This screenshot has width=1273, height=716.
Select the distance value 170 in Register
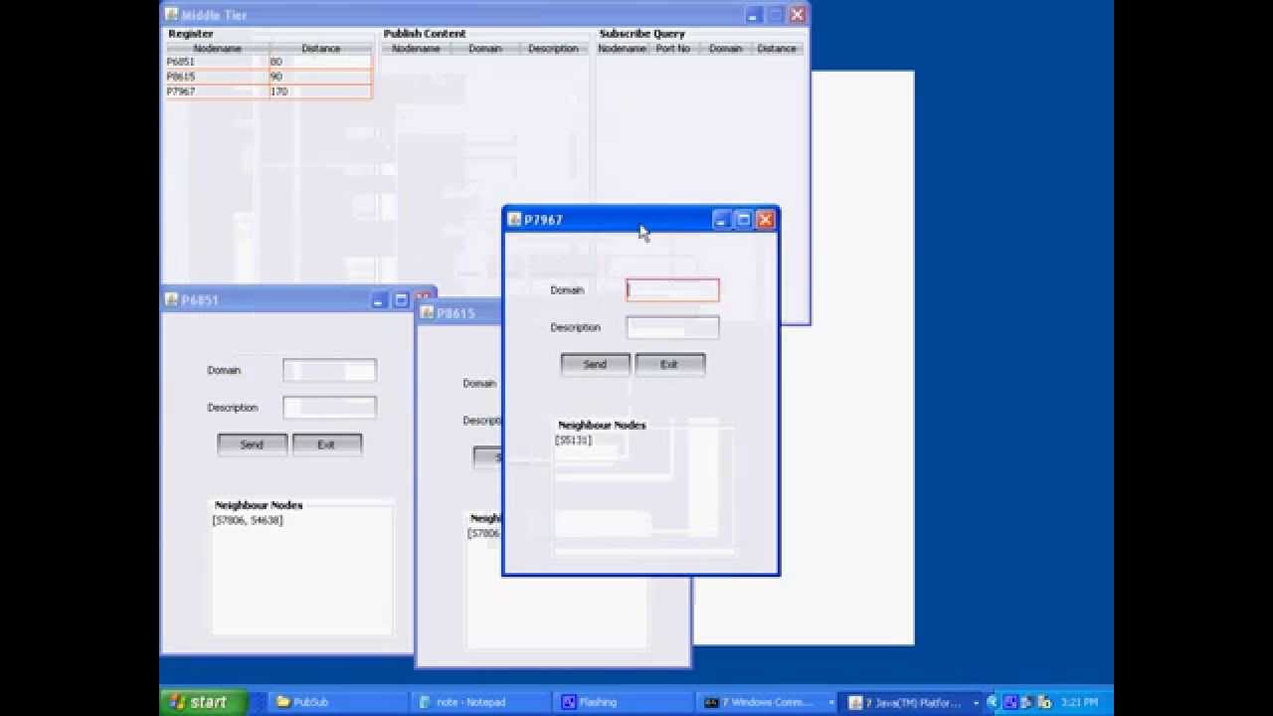(320, 91)
